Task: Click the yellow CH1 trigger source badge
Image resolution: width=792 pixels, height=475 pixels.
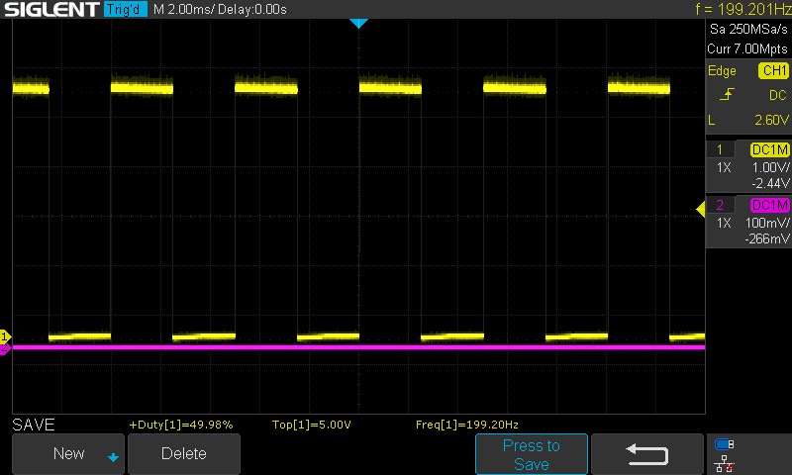Action: point(774,70)
